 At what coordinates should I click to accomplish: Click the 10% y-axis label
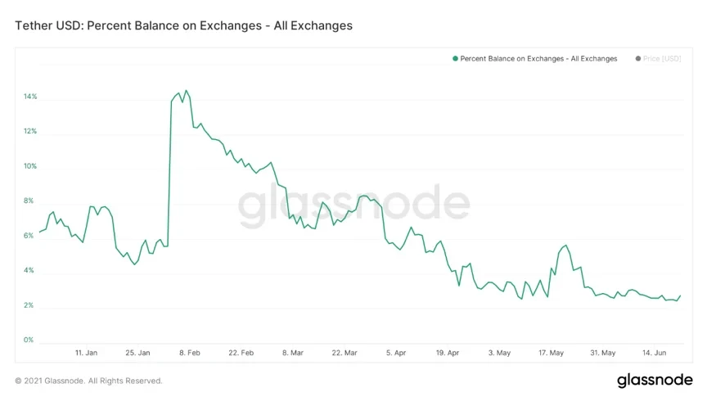pos(29,166)
